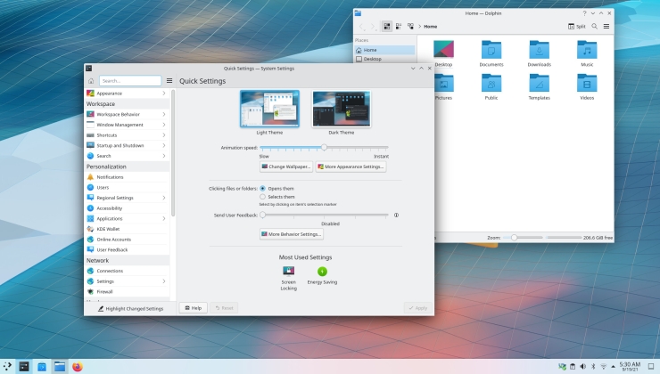The width and height of the screenshot is (660, 374).
Task: Toggle Highlight Changed Settings
Action: 130,308
